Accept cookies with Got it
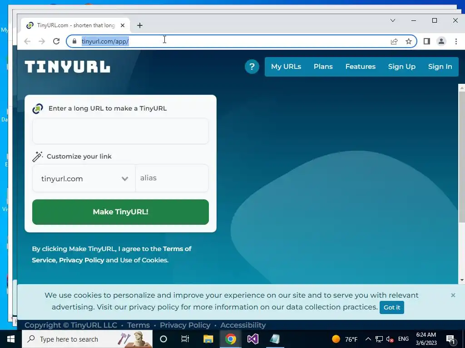Viewport: 465px width, 348px height. [x=392, y=308]
